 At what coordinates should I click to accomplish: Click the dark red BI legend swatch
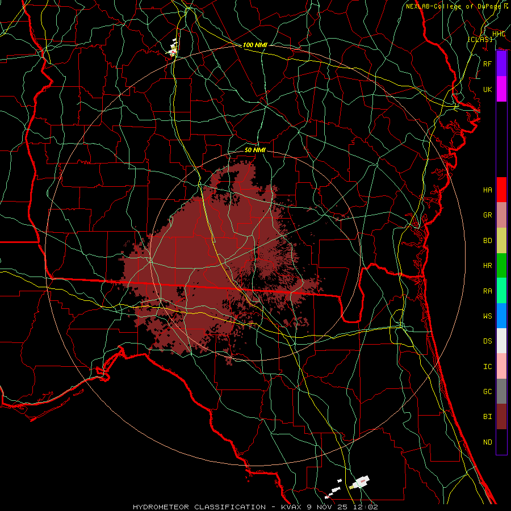pos(501,417)
